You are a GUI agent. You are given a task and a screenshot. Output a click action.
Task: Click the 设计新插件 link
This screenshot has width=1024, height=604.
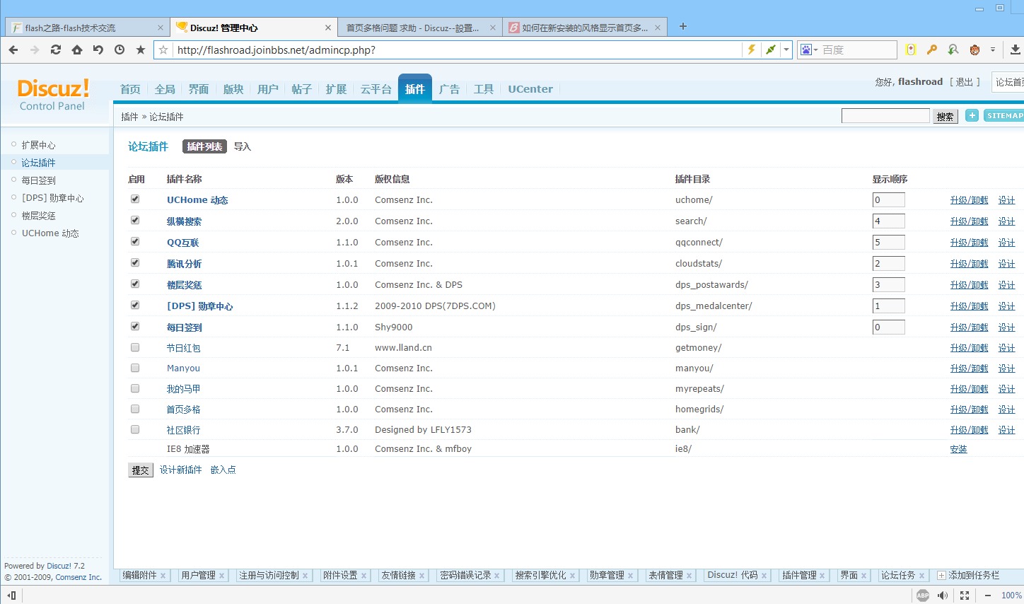point(181,470)
